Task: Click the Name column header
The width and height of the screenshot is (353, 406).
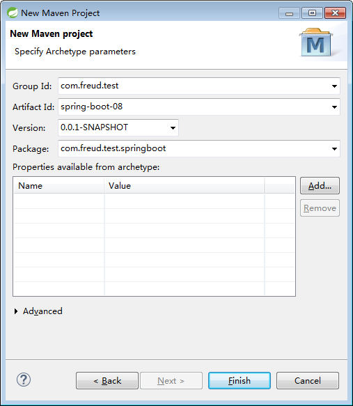Action: click(x=58, y=186)
